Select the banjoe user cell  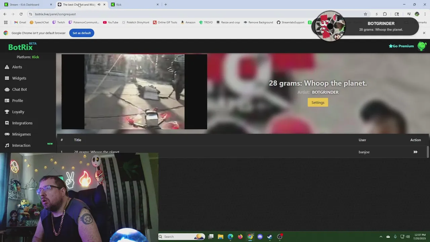click(364, 152)
